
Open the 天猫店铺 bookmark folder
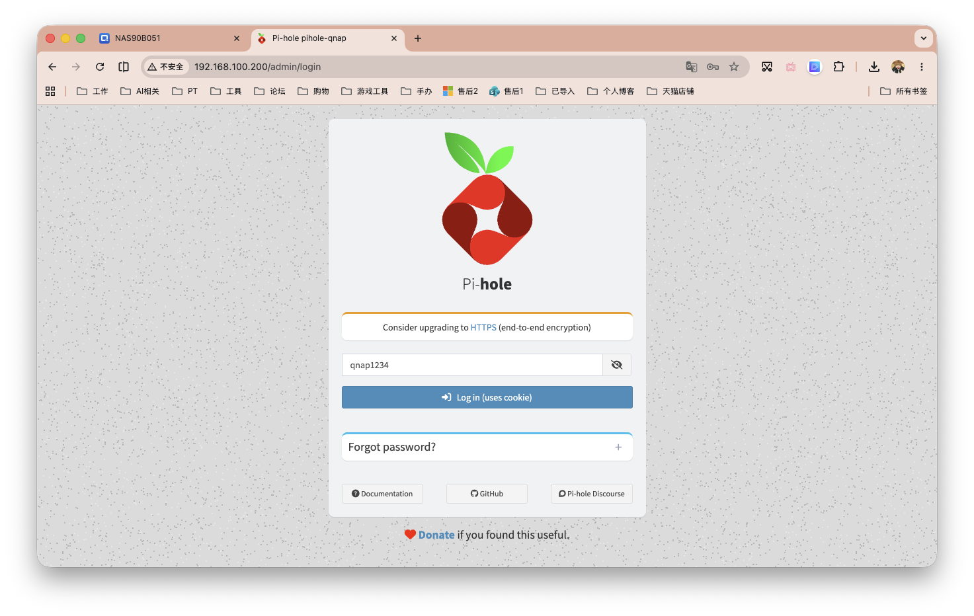click(x=670, y=91)
